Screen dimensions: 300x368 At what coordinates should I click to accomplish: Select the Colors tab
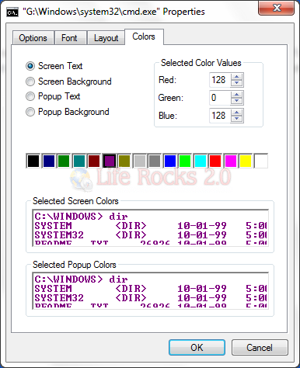144,36
